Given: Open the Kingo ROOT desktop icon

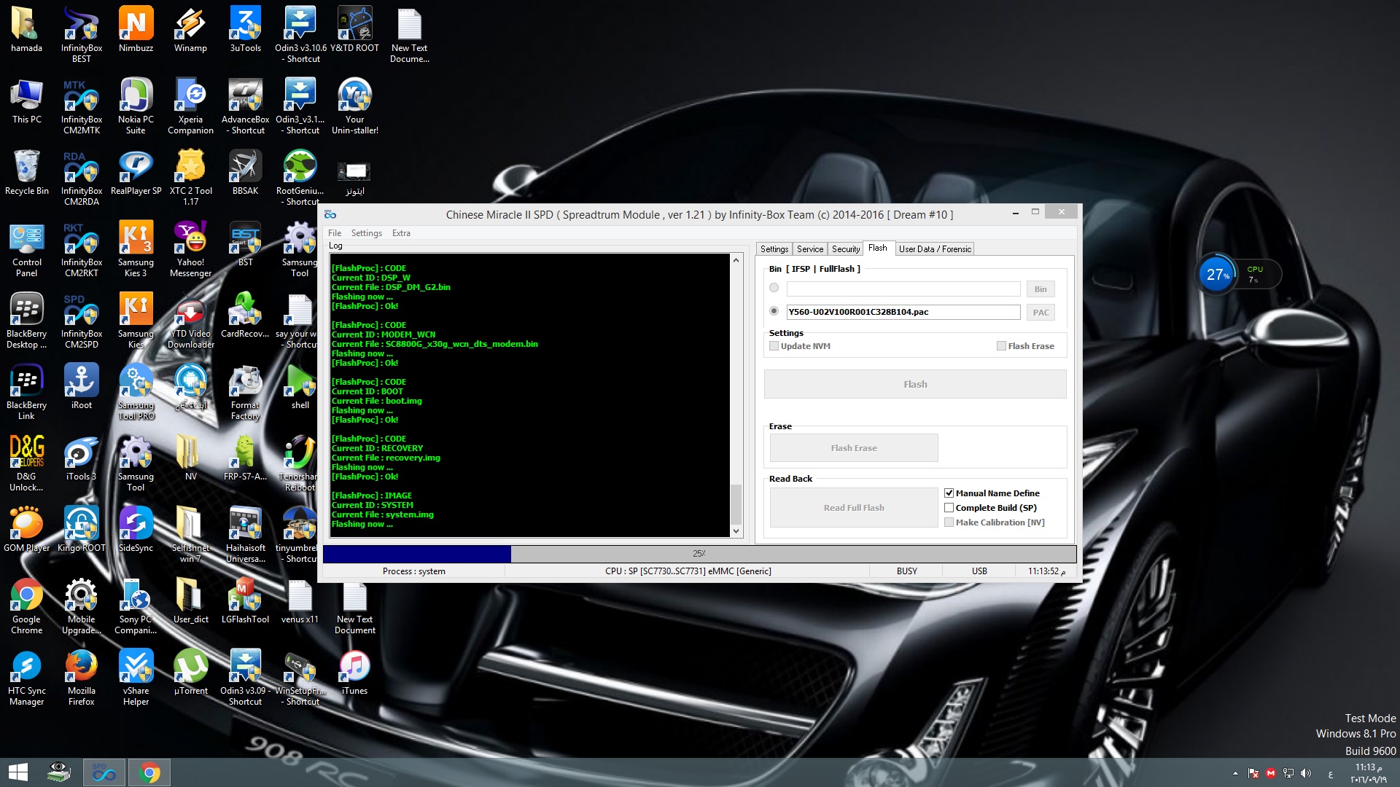Looking at the screenshot, I should pyautogui.click(x=81, y=530).
